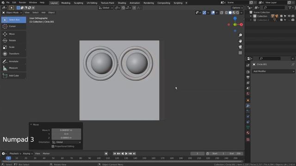This screenshot has width=296, height=166.
Task: Open the World properties tab
Action: [x=248, y=94]
